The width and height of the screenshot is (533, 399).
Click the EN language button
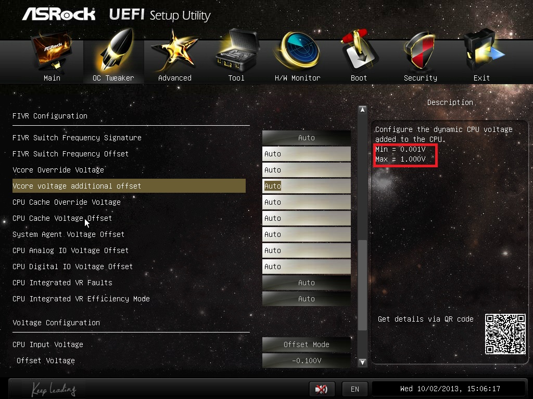pos(355,389)
